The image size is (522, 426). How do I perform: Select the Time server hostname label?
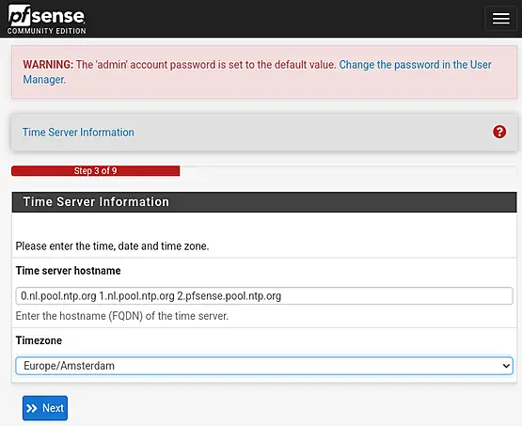pos(69,271)
